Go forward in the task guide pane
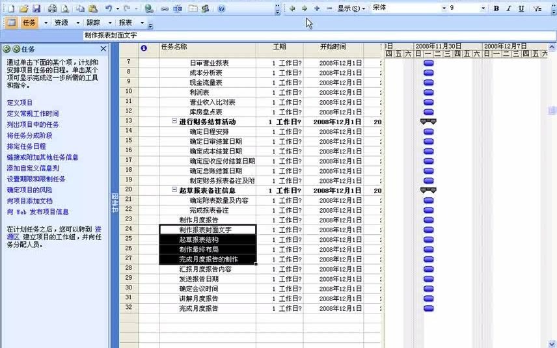This screenshot has width=557, height=348. click(16, 49)
